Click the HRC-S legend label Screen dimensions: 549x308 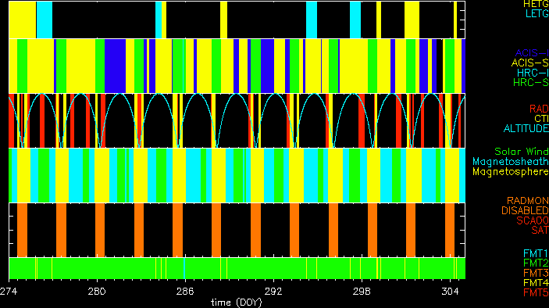coord(531,83)
